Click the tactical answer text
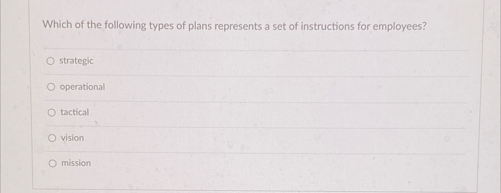This screenshot has width=501, height=193. 74,112
